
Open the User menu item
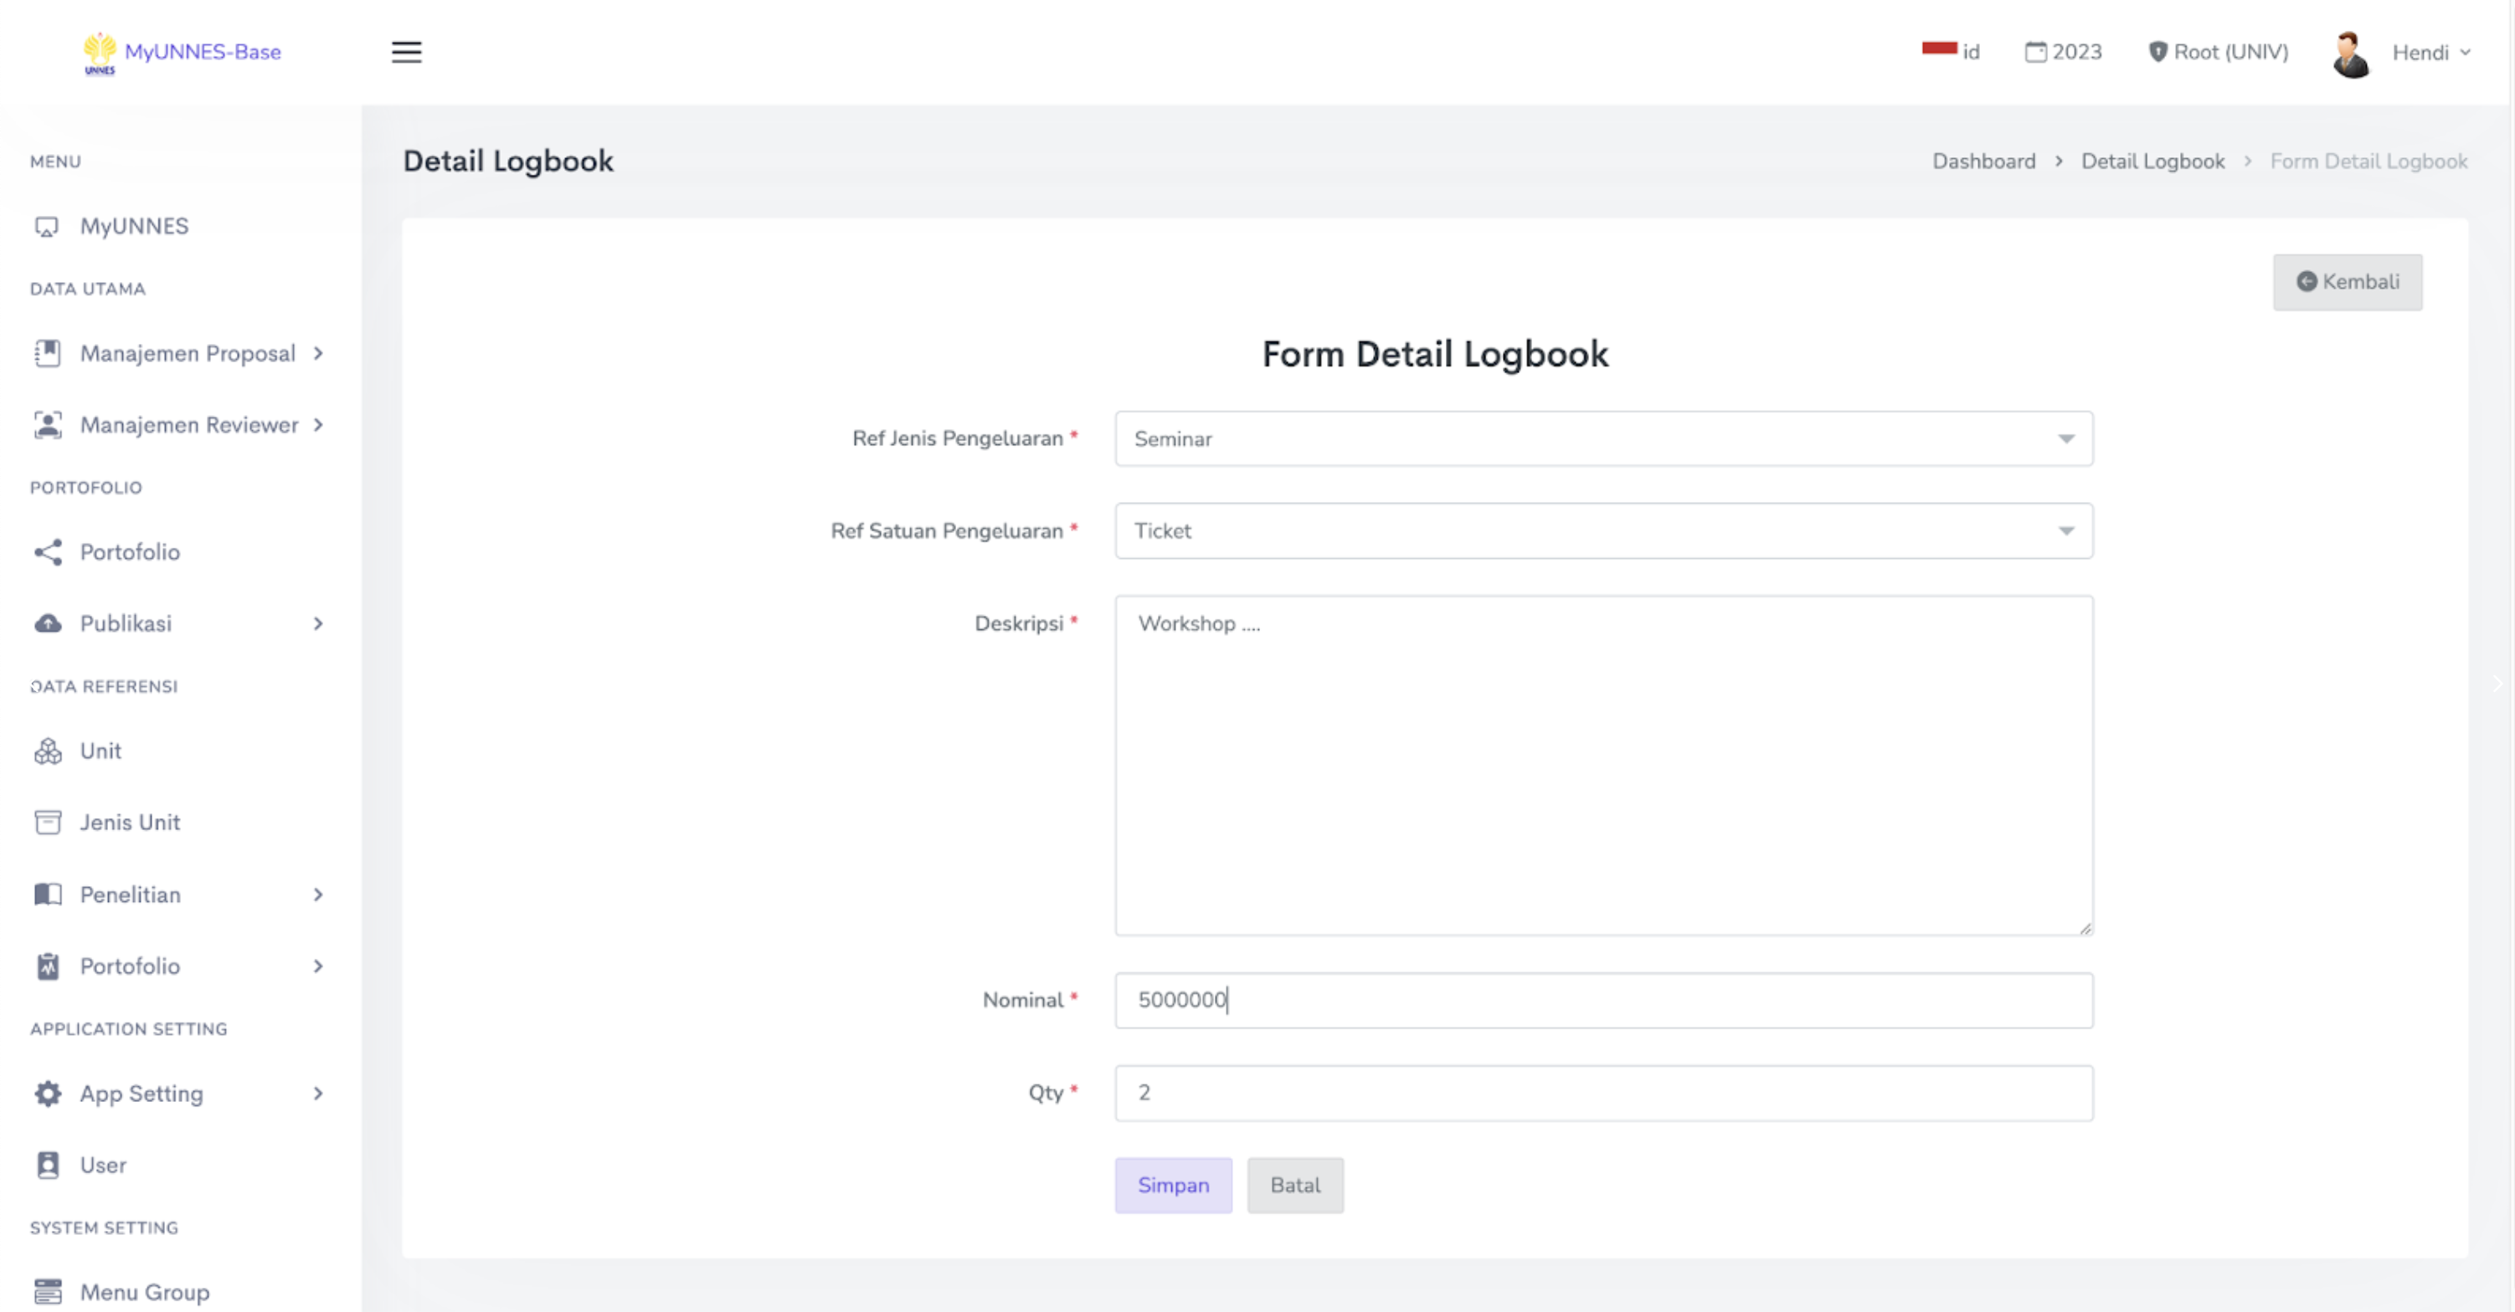(102, 1165)
